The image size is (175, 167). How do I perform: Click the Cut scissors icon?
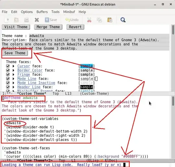pos(89,20)
